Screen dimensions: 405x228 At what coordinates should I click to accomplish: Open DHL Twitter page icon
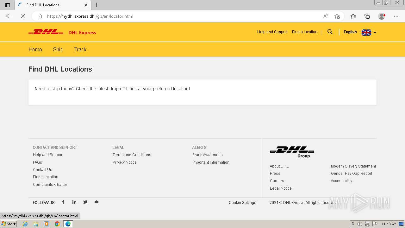coord(85,202)
